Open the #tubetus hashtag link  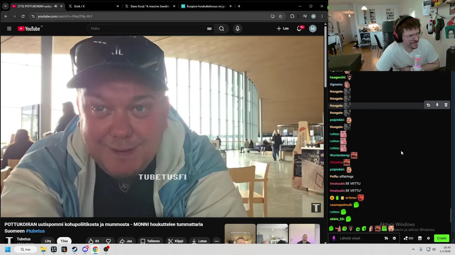35,231
